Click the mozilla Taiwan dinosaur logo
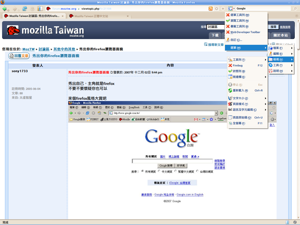This screenshot has height=225, width=300. (14, 30)
